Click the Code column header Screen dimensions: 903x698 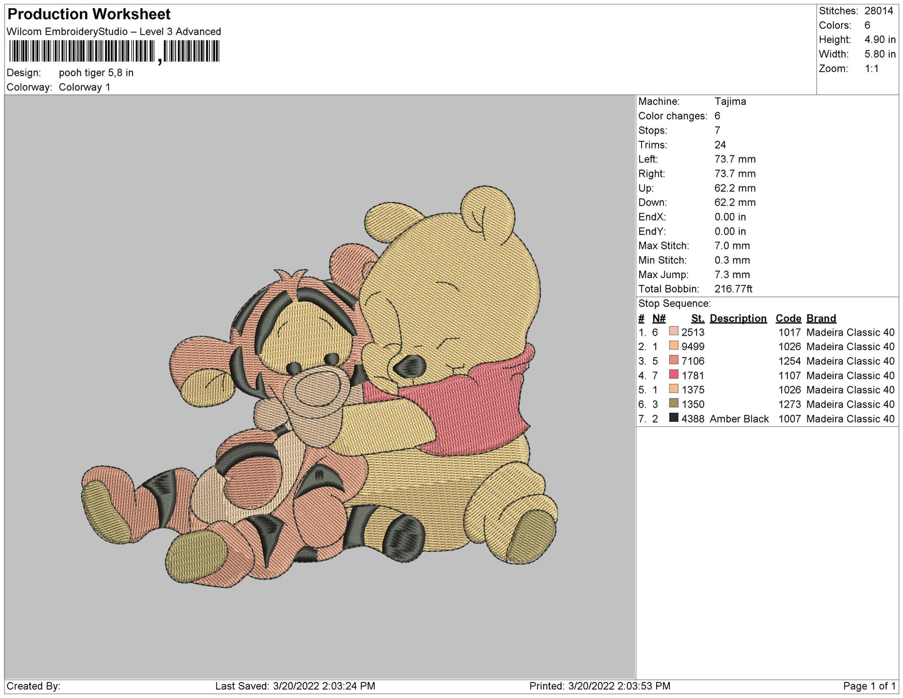[x=787, y=318]
